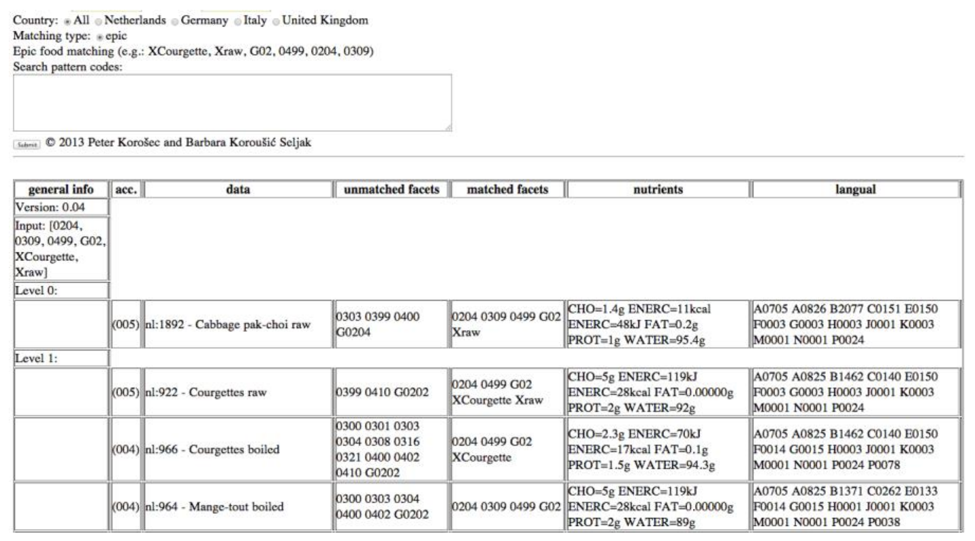
Task: Click nl:966 - Courgettes boiled
Action: 238,449
